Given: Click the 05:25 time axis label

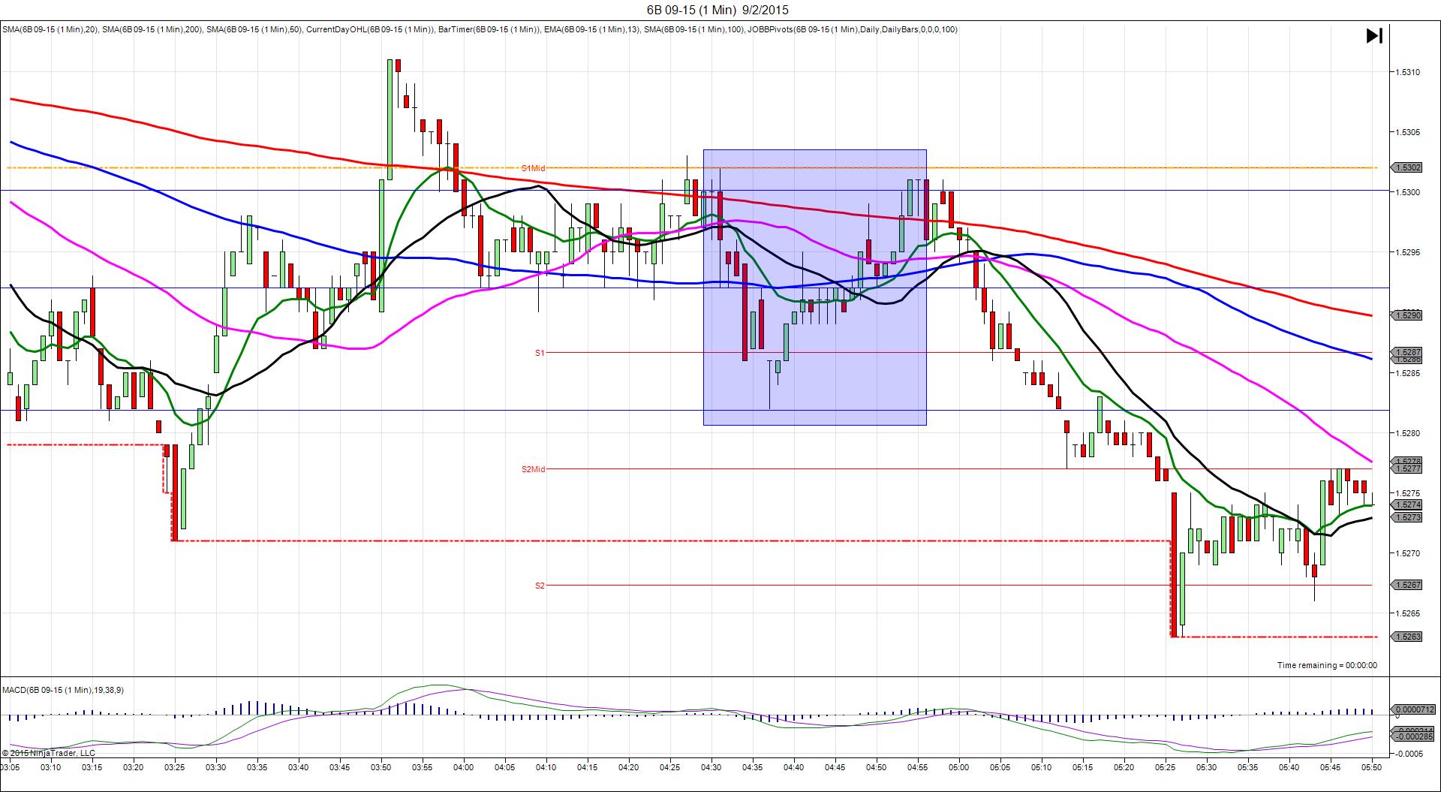Looking at the screenshot, I should coord(1165,767).
